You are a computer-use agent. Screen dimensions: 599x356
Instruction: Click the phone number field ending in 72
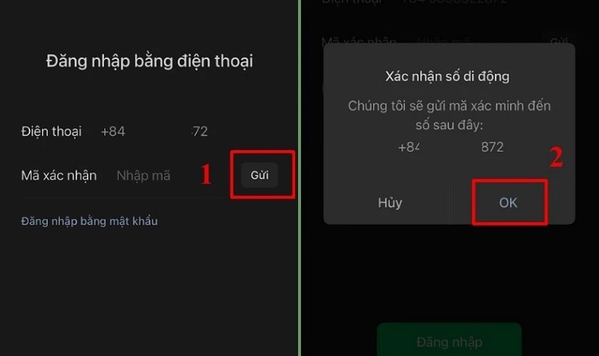point(200,132)
